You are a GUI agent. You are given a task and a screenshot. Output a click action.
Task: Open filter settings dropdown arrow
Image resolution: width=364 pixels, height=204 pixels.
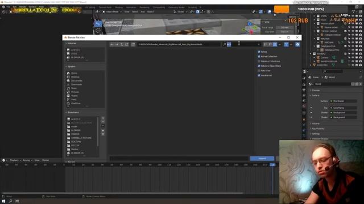tap(291, 44)
